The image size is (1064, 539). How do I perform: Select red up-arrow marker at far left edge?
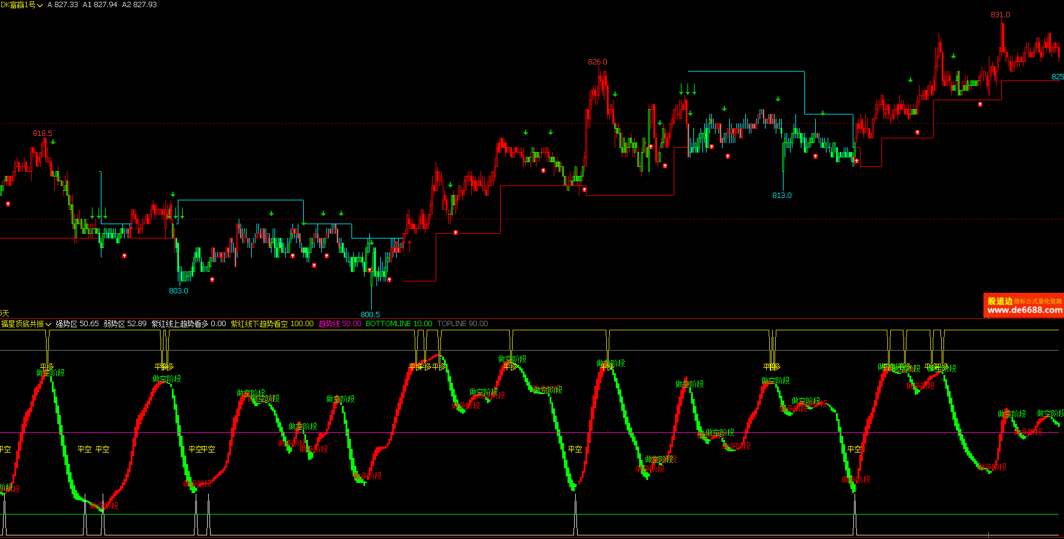(x=8, y=204)
